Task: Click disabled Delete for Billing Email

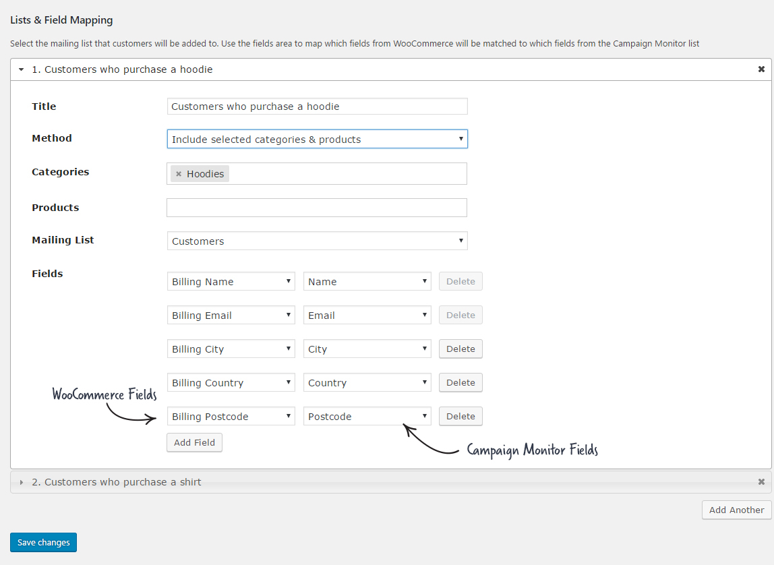Action: (x=460, y=315)
